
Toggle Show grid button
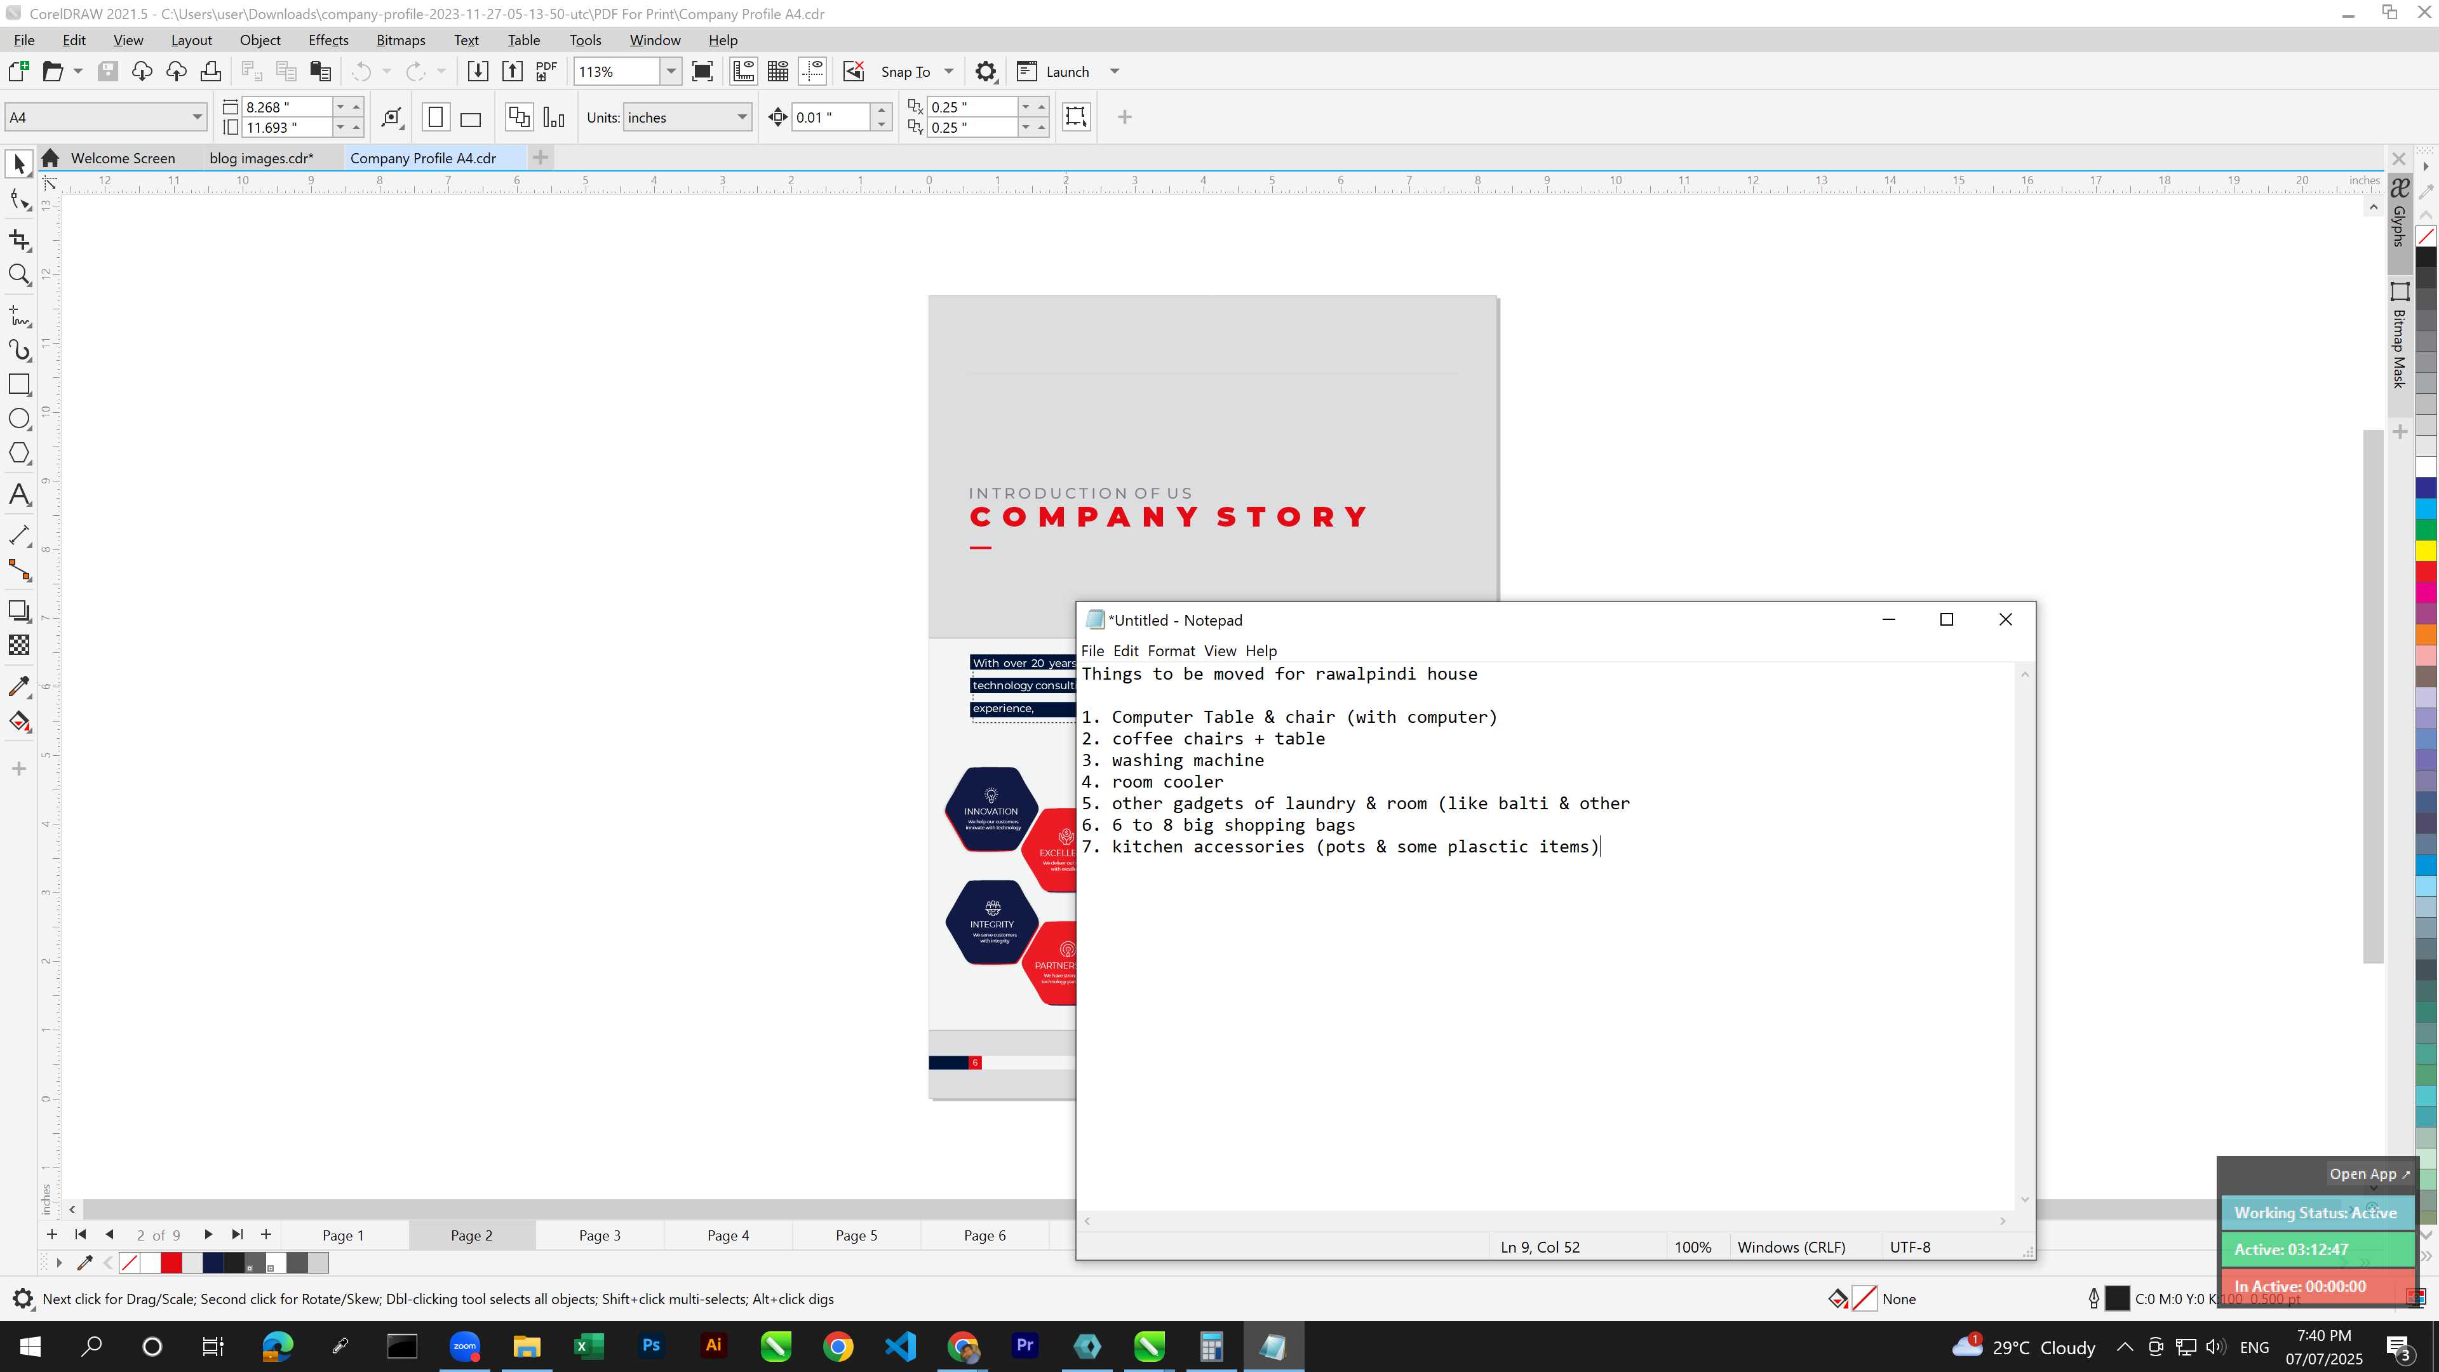pyautogui.click(x=778, y=71)
